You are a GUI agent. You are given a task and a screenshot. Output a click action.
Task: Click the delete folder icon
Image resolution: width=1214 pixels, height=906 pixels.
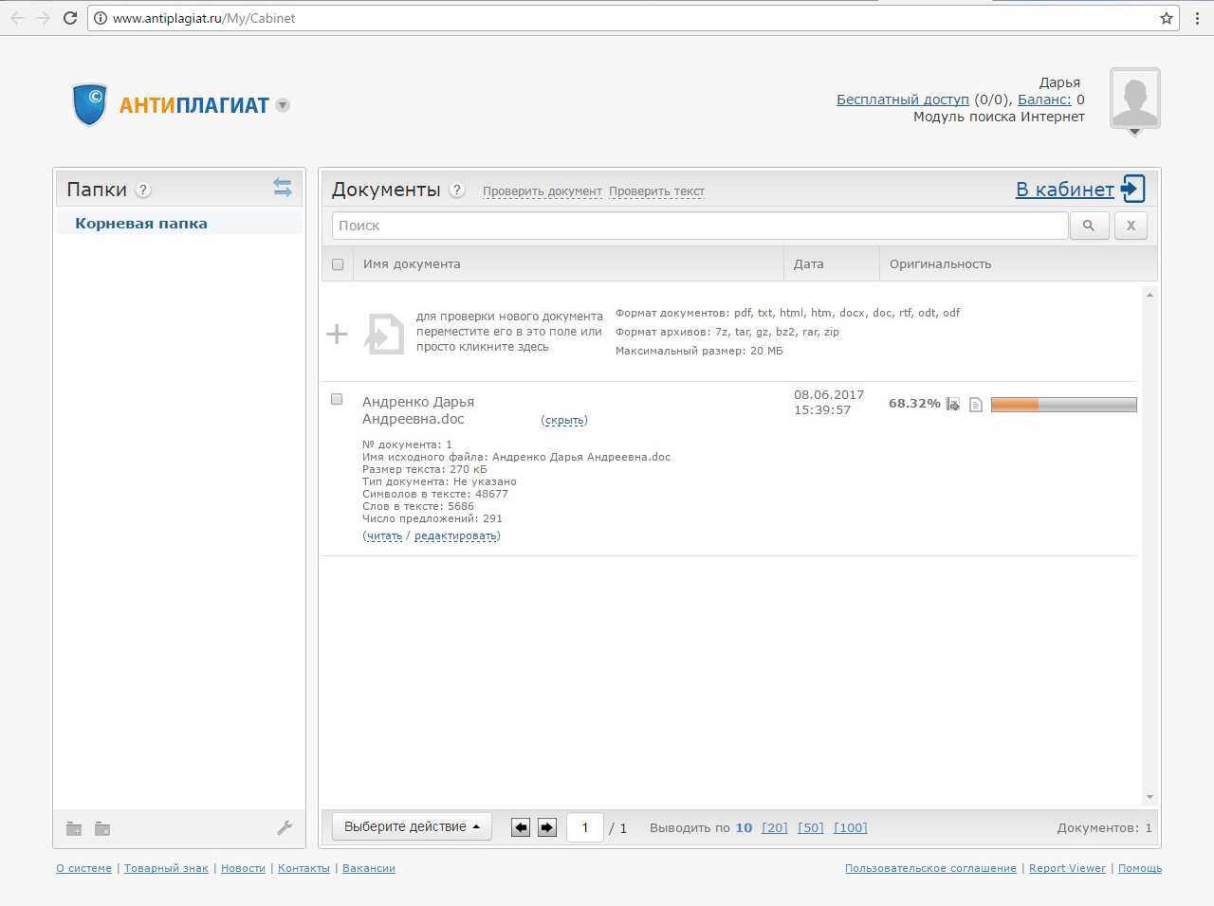point(102,829)
